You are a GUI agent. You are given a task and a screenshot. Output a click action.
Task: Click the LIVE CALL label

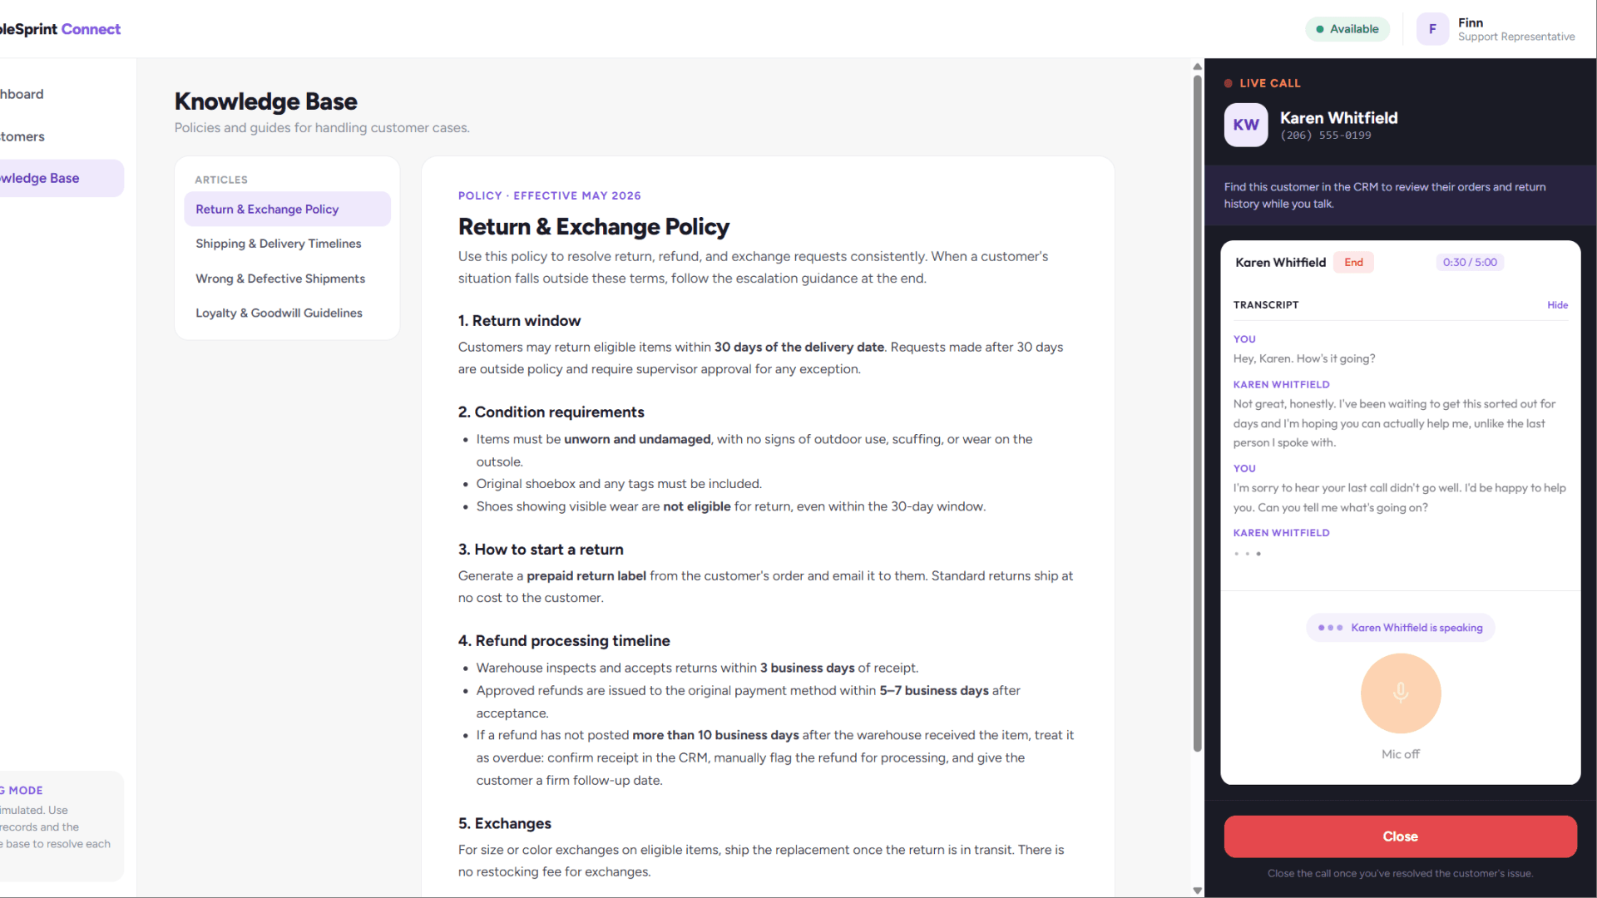click(x=1270, y=83)
